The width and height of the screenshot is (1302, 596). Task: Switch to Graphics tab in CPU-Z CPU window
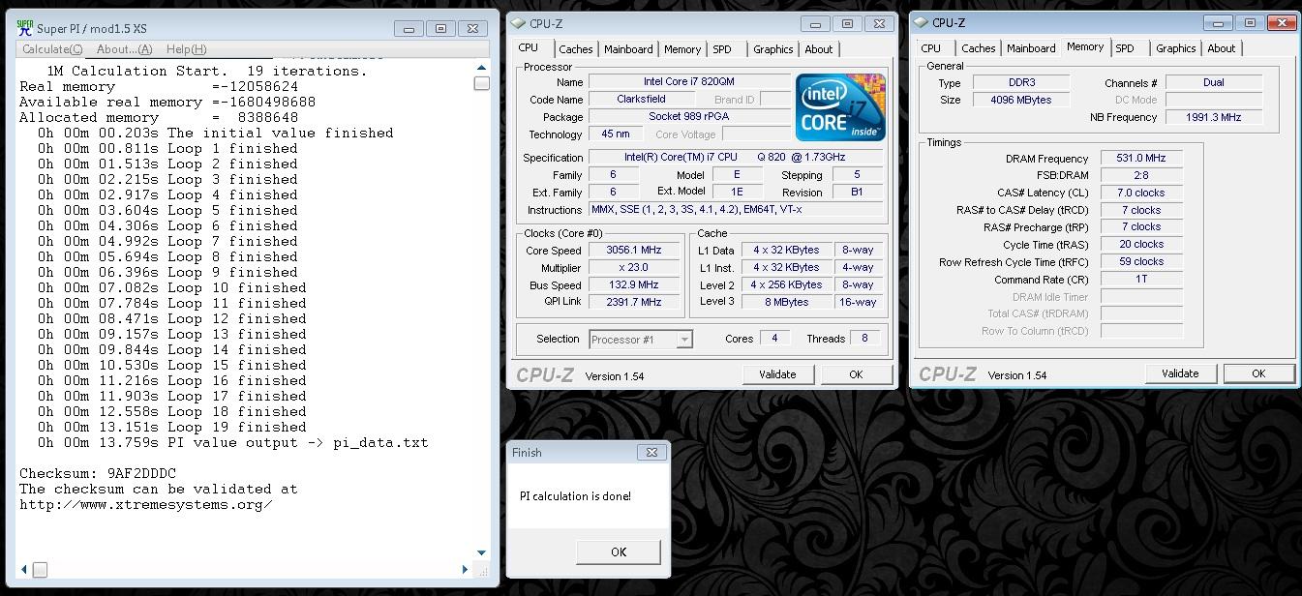pyautogui.click(x=772, y=49)
